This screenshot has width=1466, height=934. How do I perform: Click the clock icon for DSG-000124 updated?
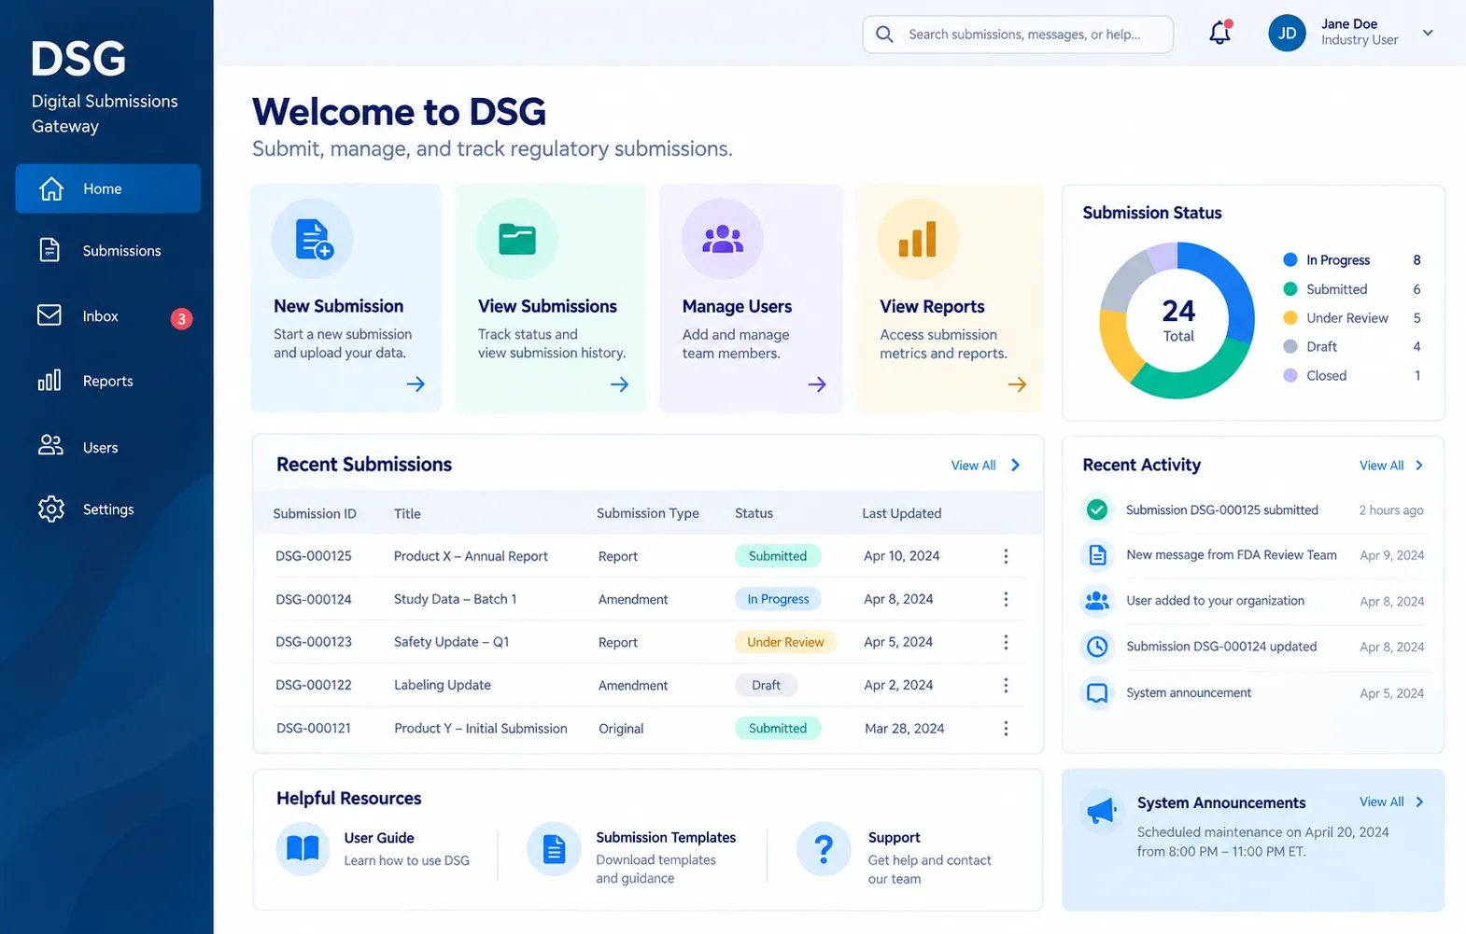point(1098,647)
